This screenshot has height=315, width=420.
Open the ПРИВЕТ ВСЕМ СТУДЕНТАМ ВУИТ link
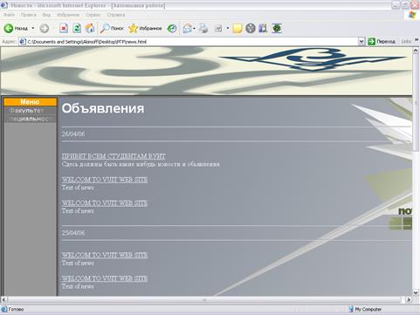pos(114,156)
